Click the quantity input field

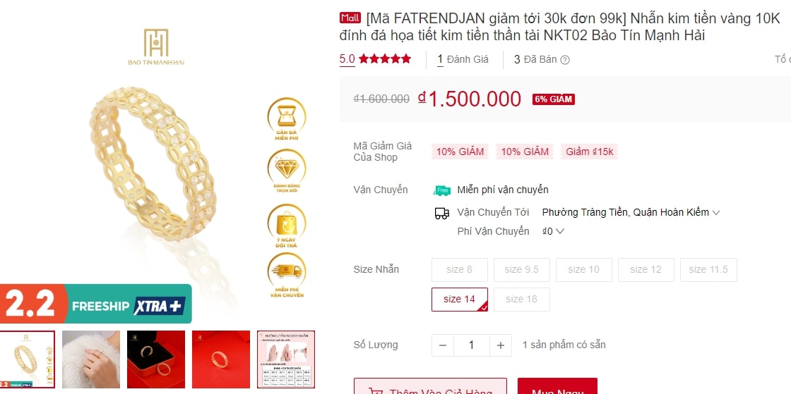point(472,345)
